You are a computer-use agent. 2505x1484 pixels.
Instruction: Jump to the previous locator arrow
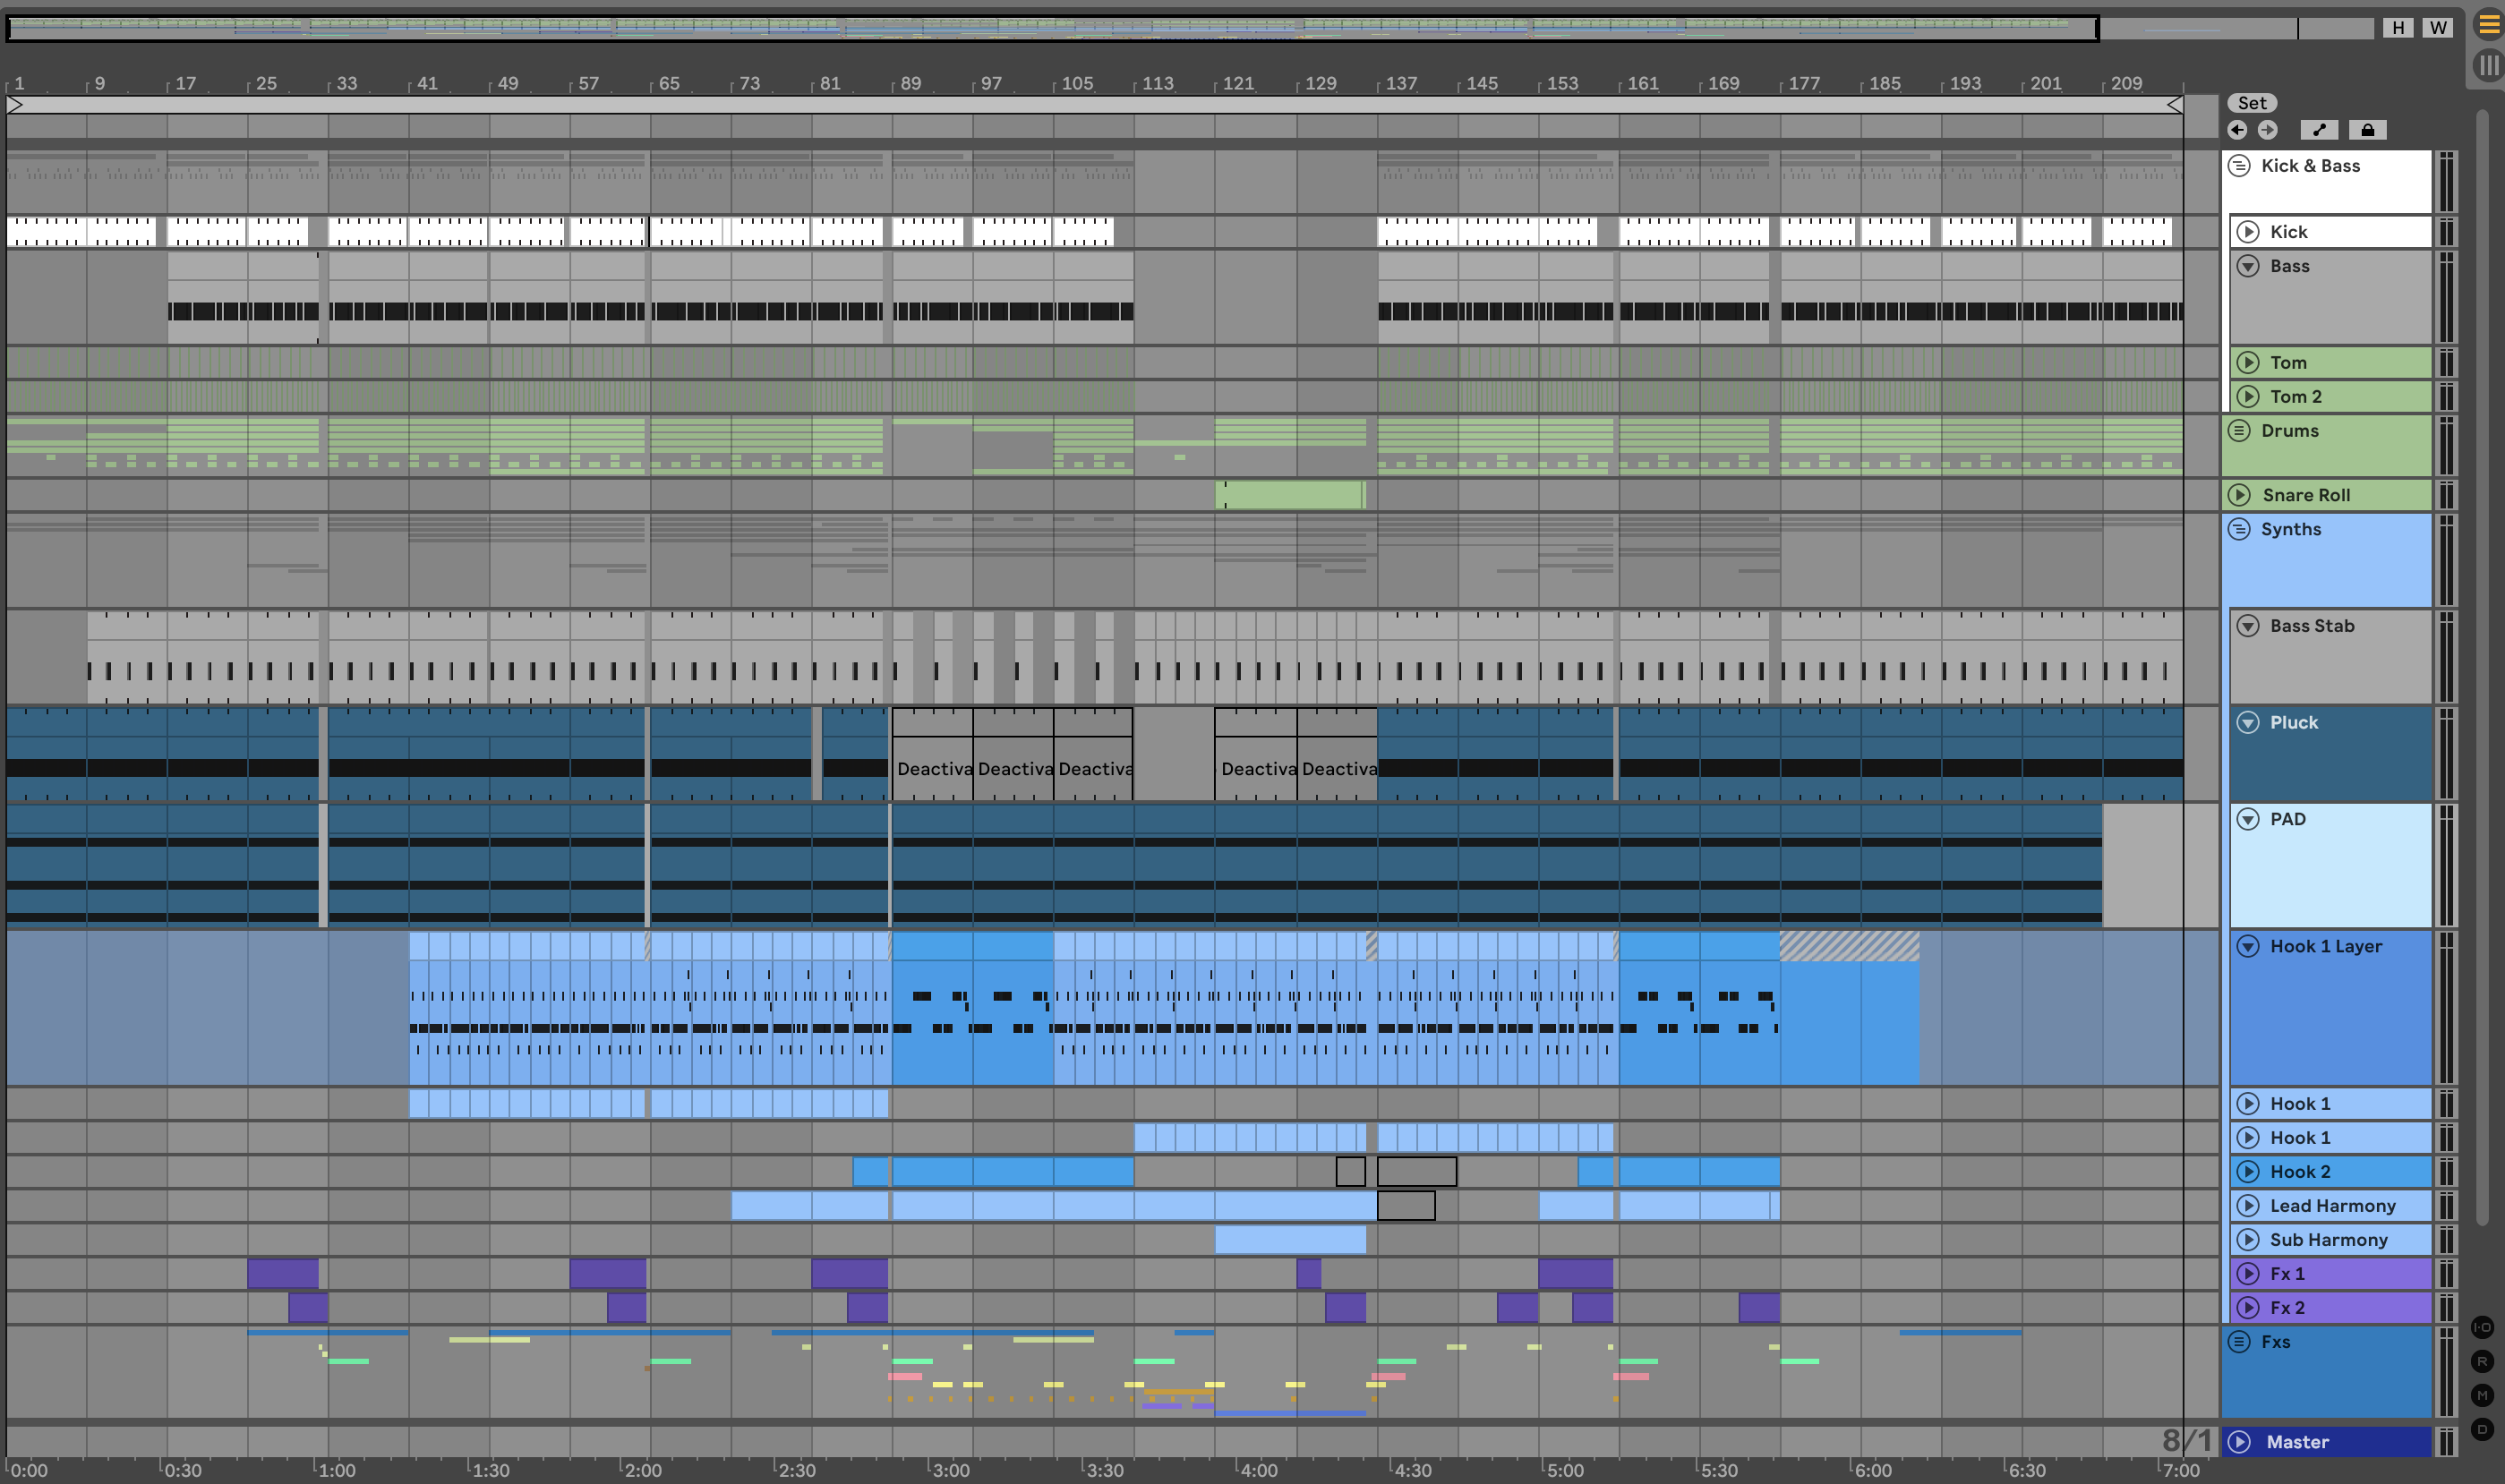click(2238, 130)
